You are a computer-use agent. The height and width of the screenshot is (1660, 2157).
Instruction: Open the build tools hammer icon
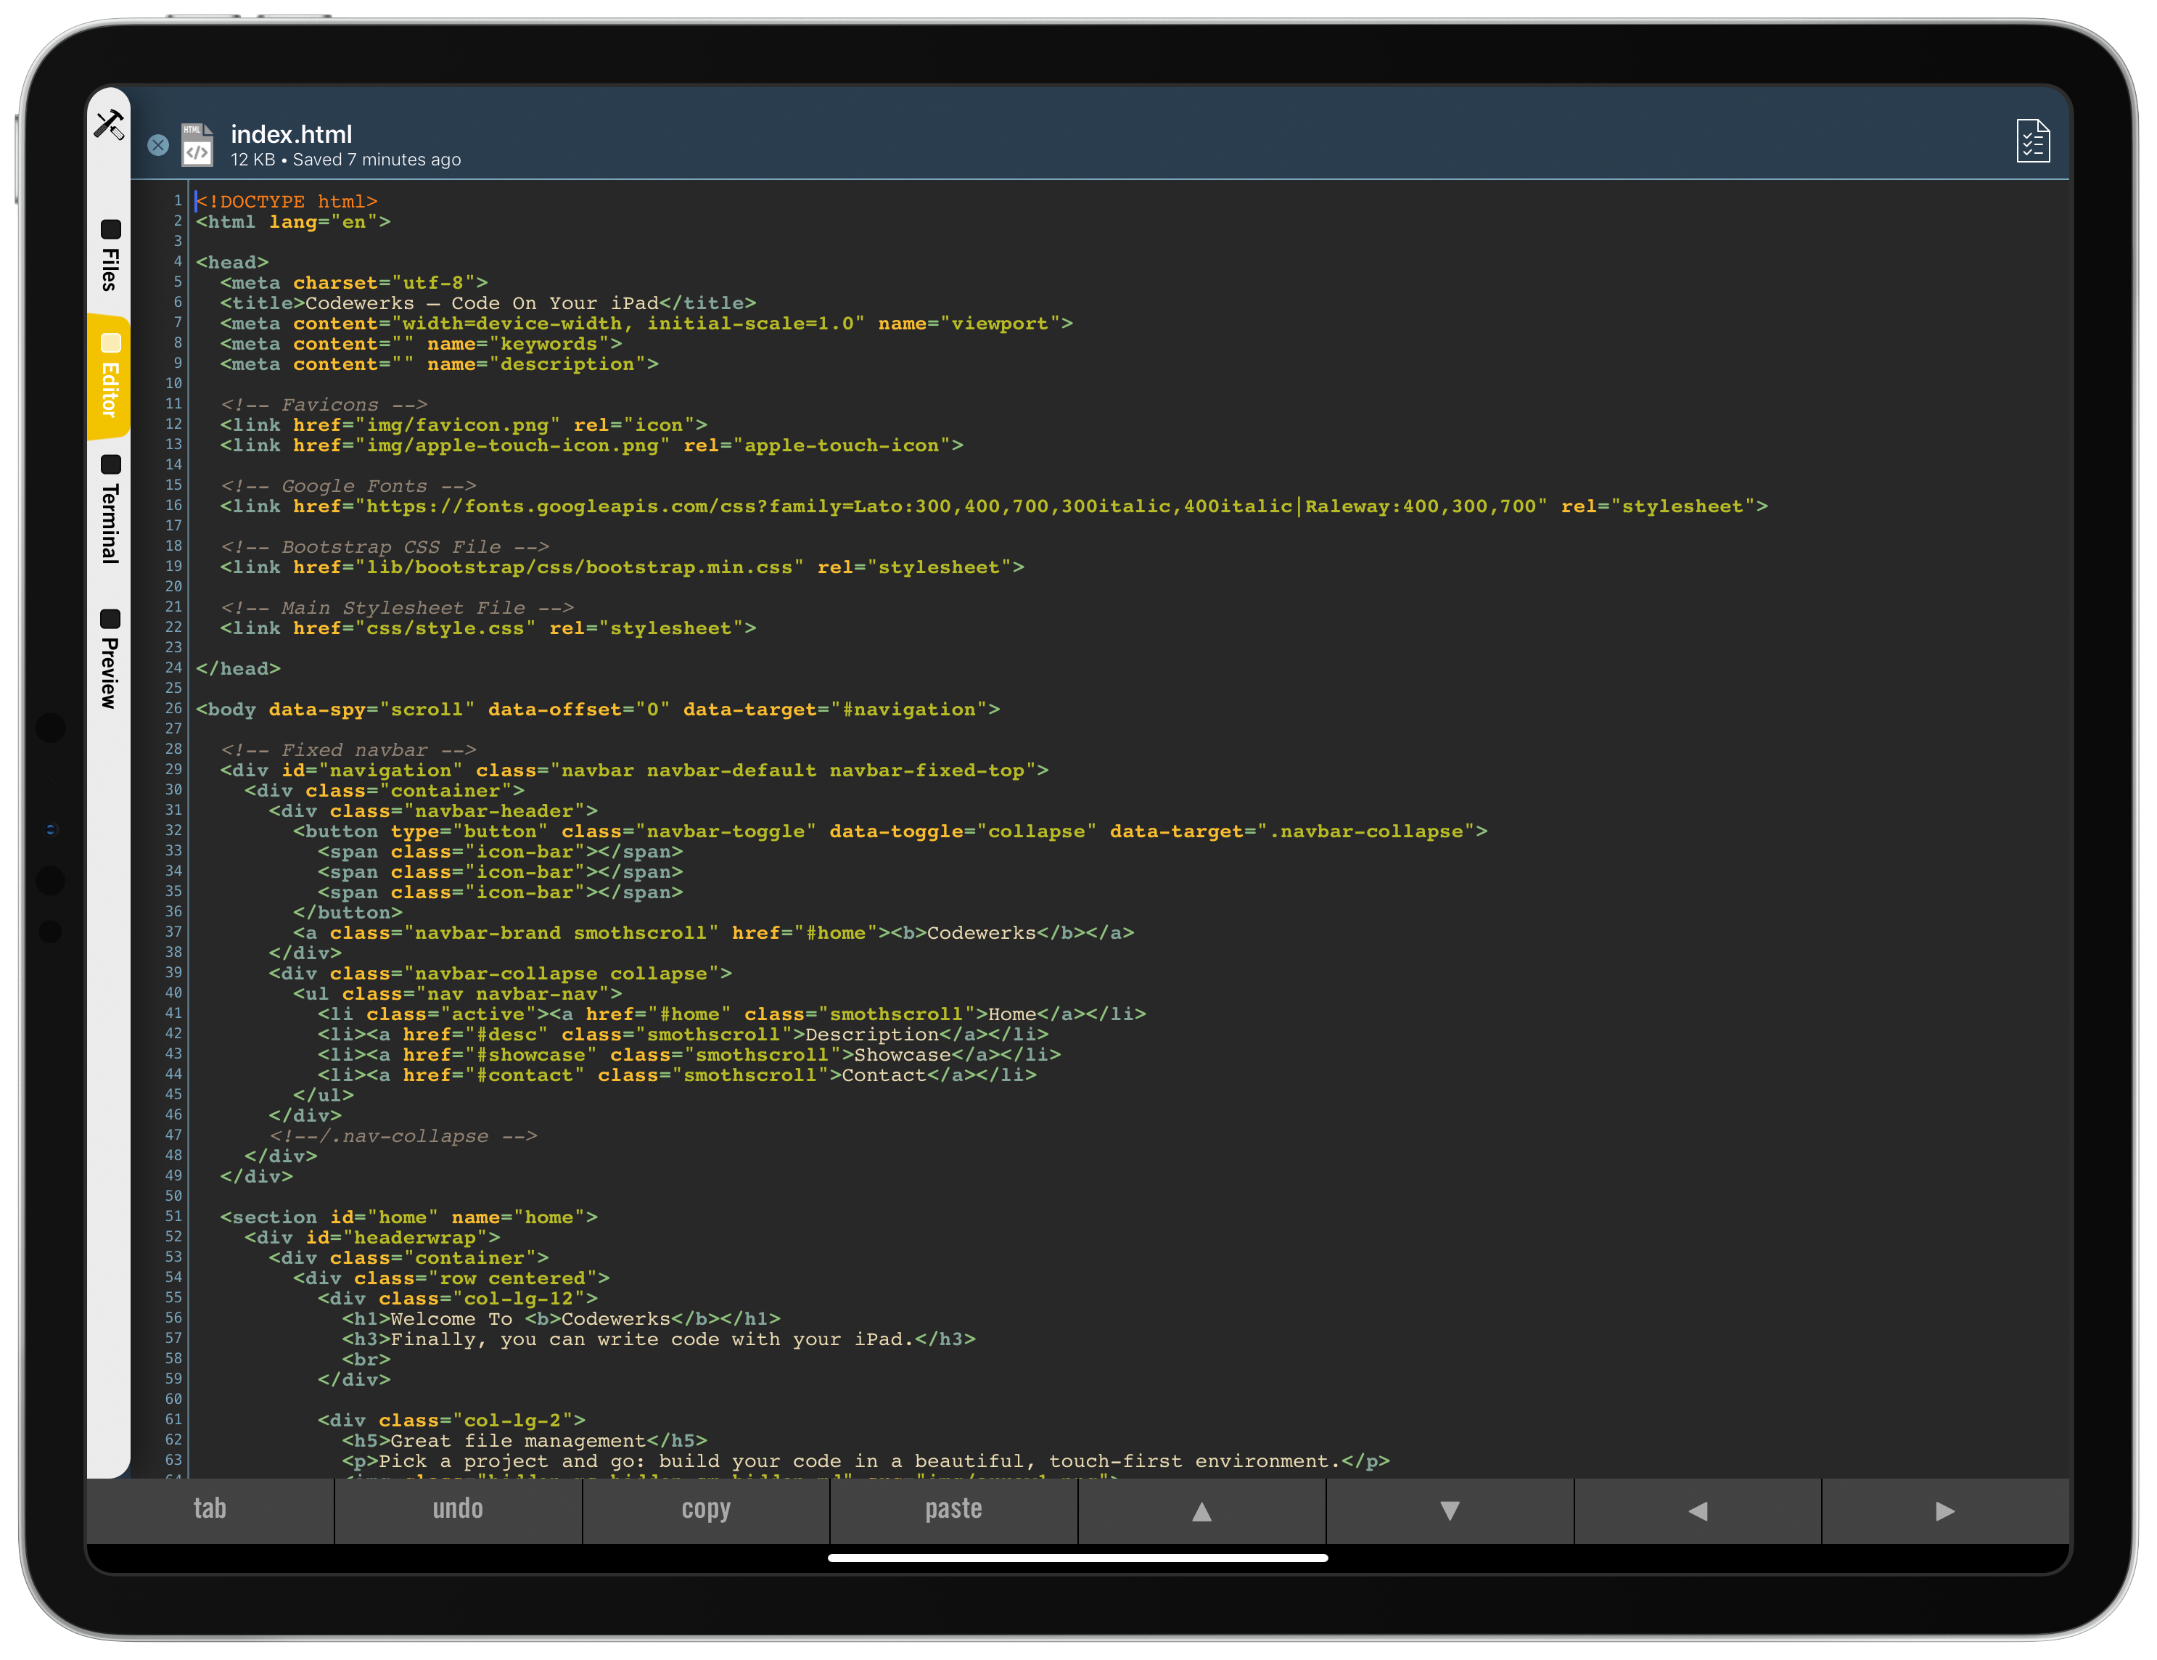pyautogui.click(x=109, y=124)
